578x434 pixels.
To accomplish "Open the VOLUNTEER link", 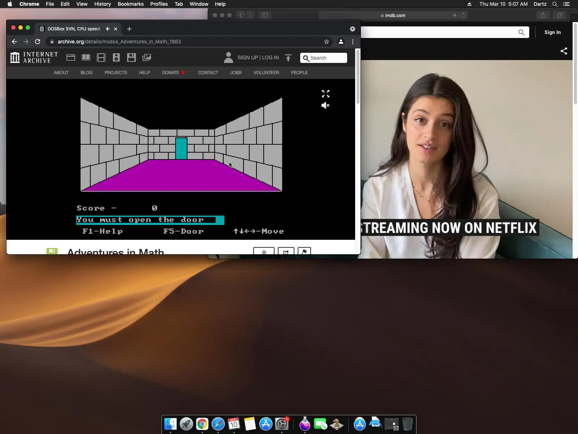I will pos(266,73).
